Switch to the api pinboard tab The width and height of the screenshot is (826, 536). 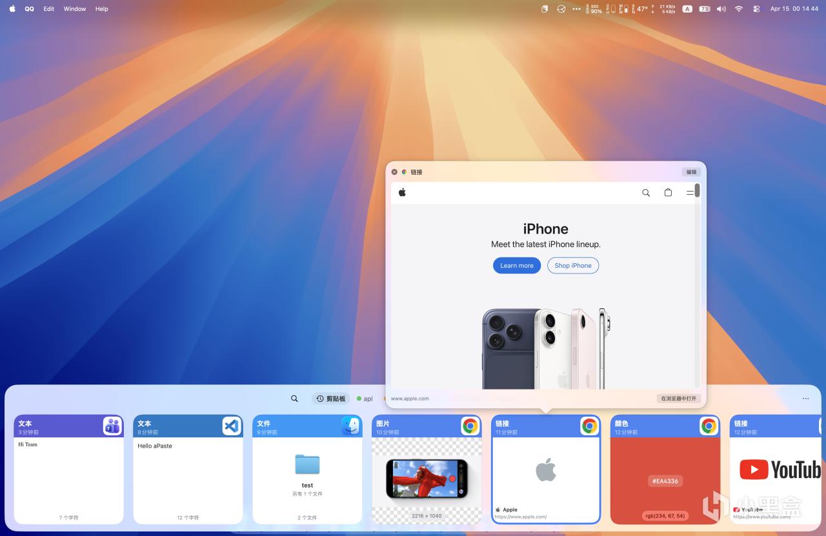[365, 399]
